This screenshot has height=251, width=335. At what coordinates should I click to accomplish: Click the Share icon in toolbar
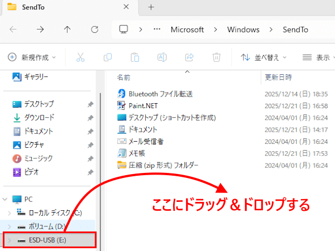(189, 57)
